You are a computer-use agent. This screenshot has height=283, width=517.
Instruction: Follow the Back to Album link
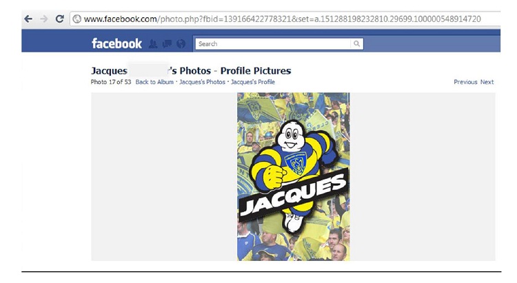click(x=154, y=82)
